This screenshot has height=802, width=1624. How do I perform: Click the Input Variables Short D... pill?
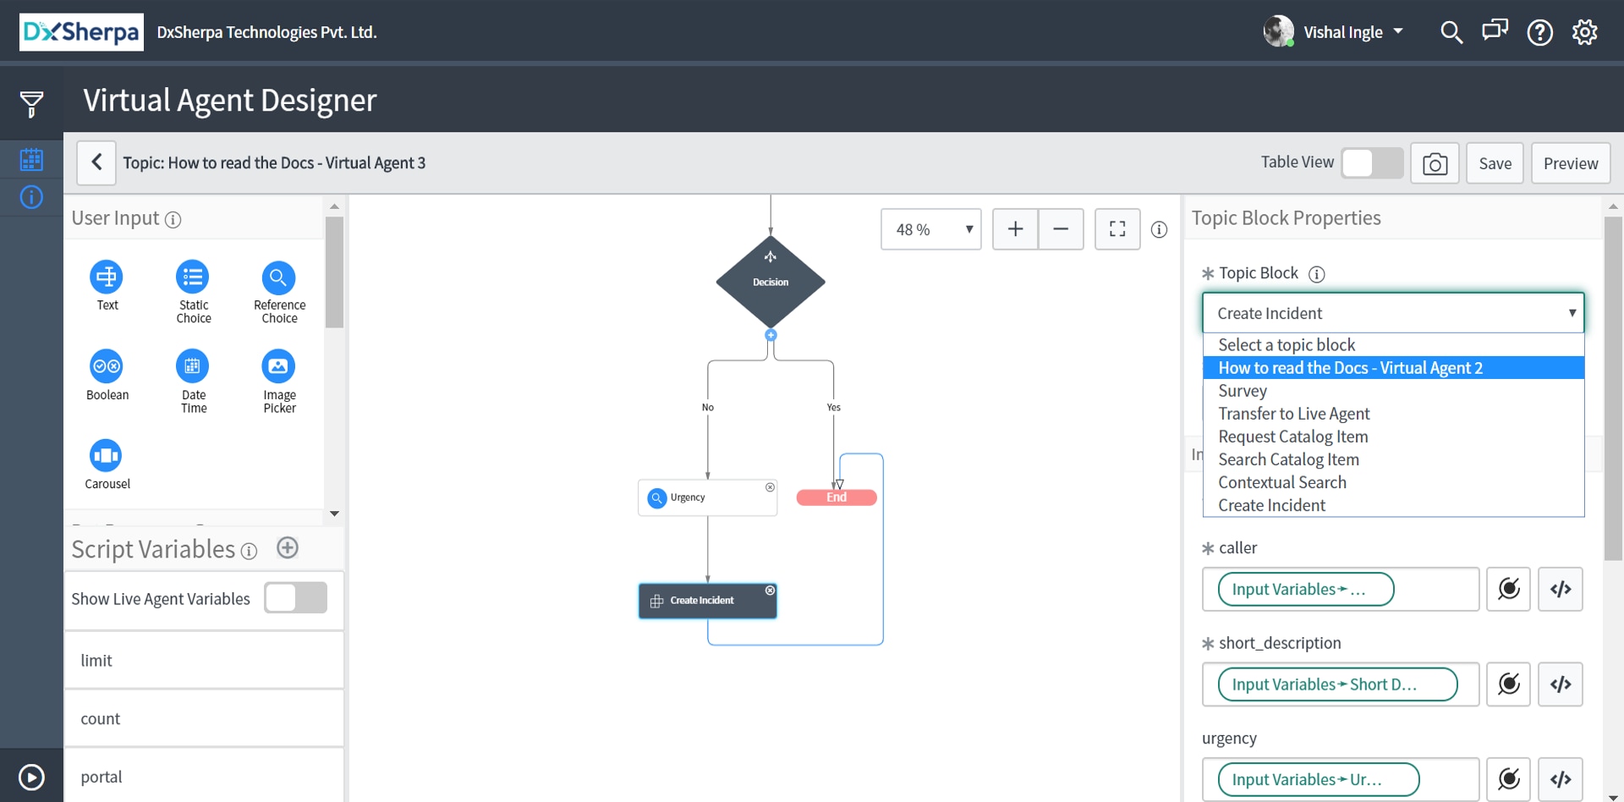pyautogui.click(x=1337, y=684)
